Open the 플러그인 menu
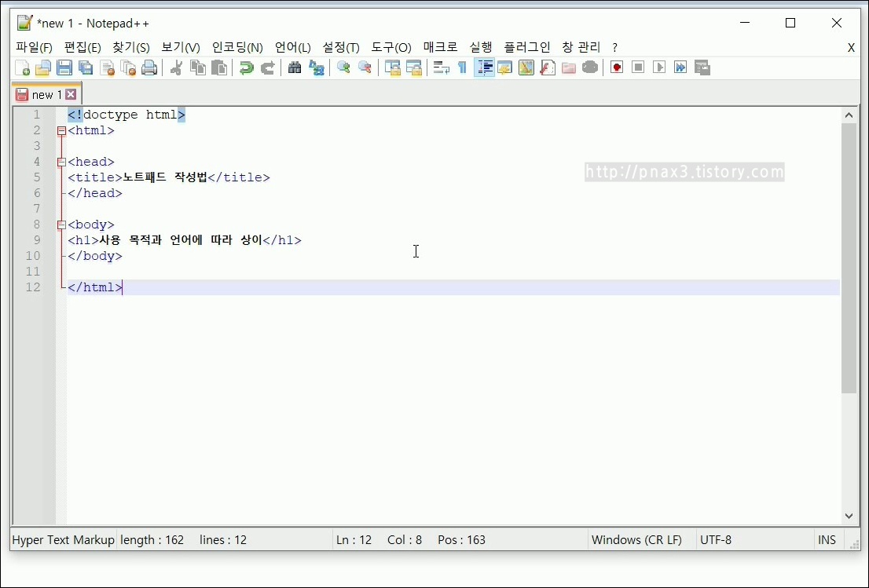This screenshot has height=588, width=869. [526, 47]
